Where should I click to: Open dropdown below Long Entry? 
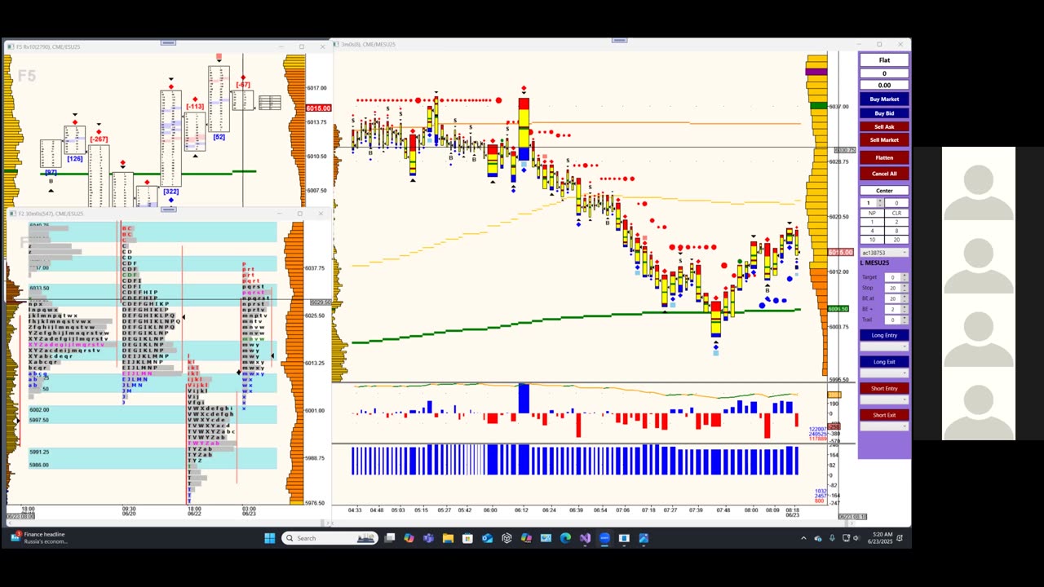[884, 346]
